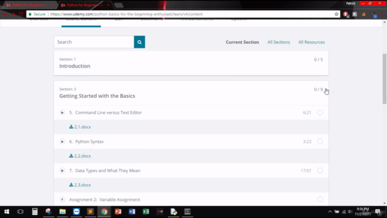
Task: Show All Sections
Action: tap(279, 42)
